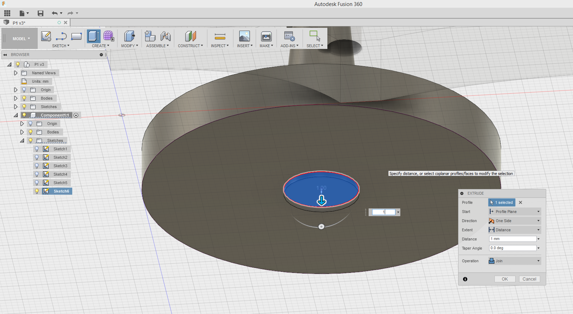The width and height of the screenshot is (573, 314).
Task: Click the New Component assemble icon
Action: (150, 36)
